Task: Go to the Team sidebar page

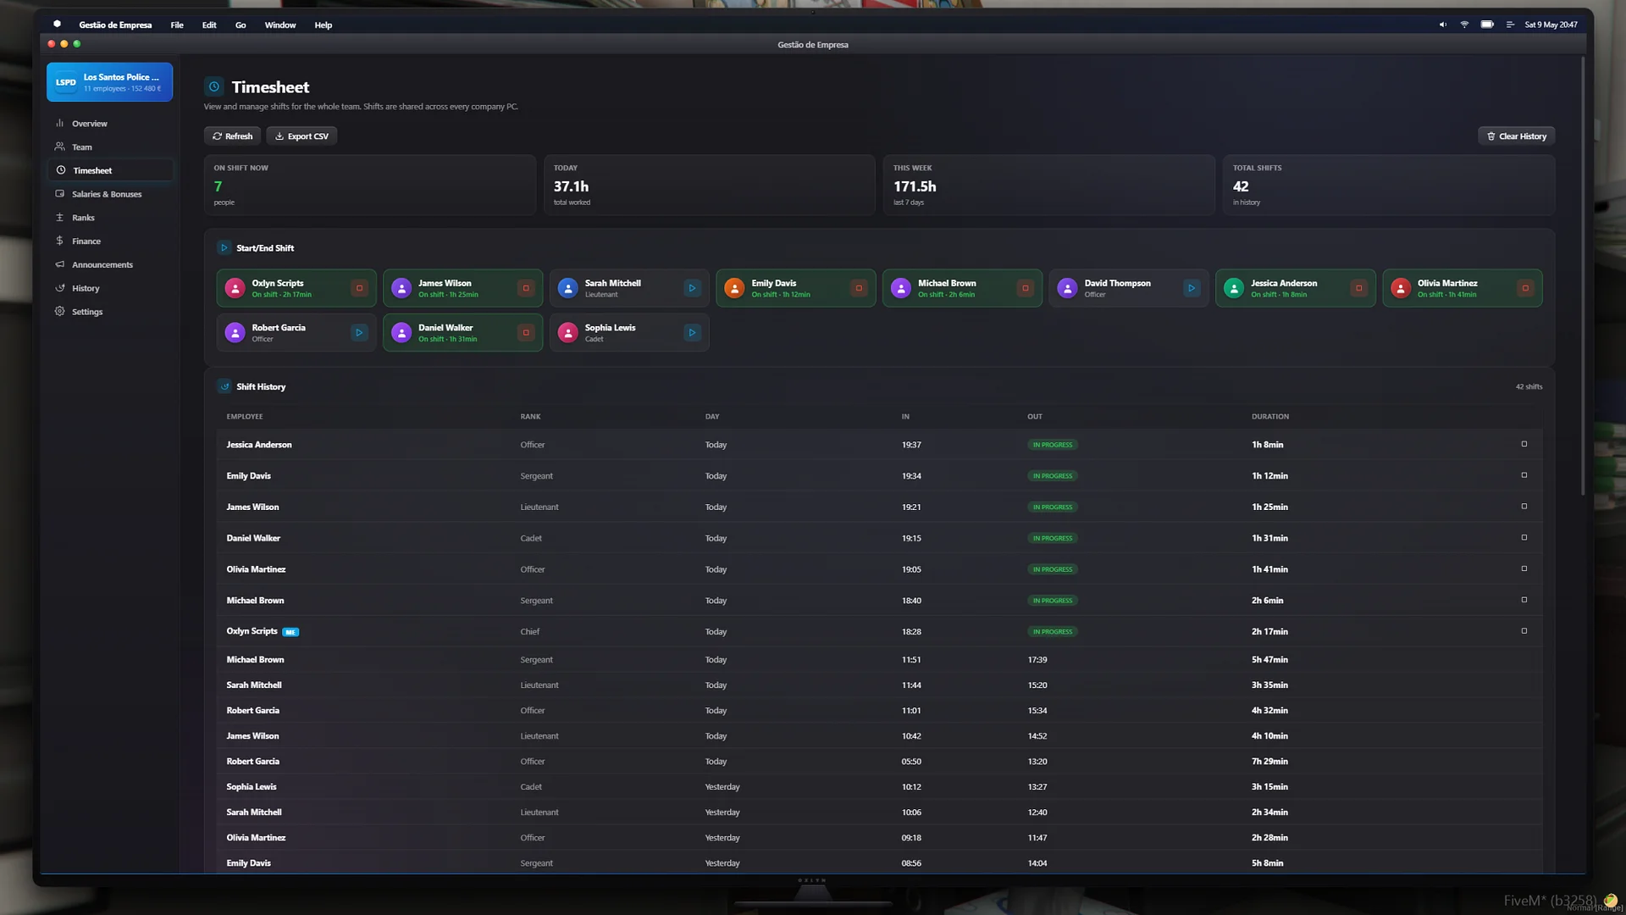Action: click(x=110, y=147)
